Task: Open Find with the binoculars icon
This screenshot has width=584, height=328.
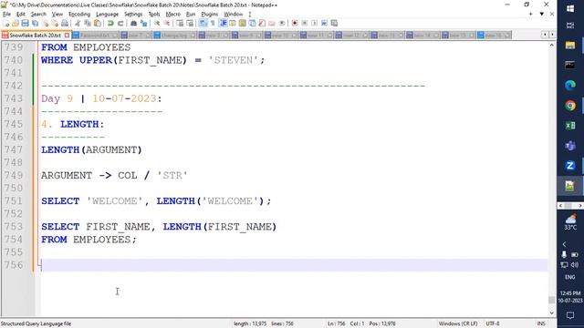Action: 134,23
